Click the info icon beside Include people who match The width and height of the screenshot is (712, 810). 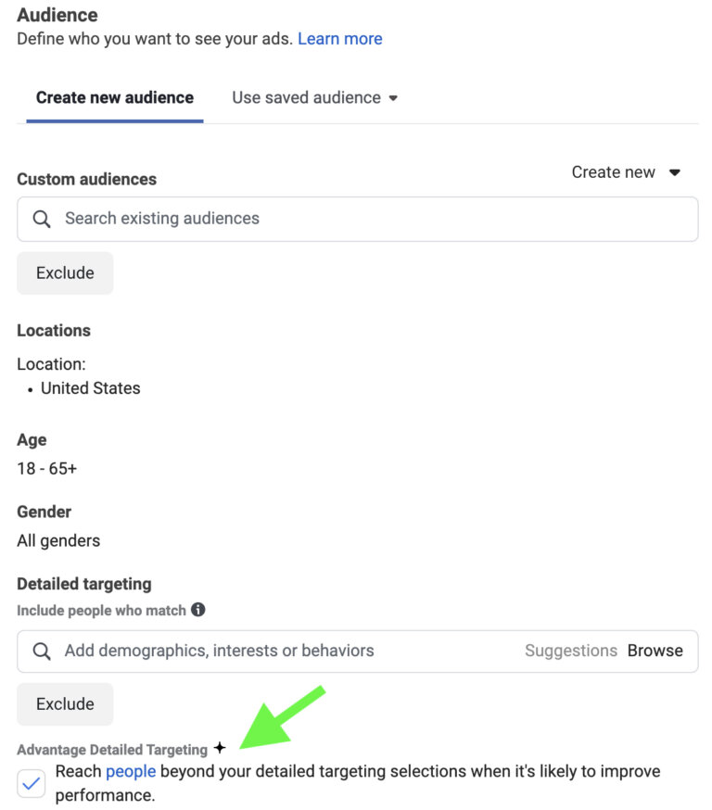(x=198, y=610)
